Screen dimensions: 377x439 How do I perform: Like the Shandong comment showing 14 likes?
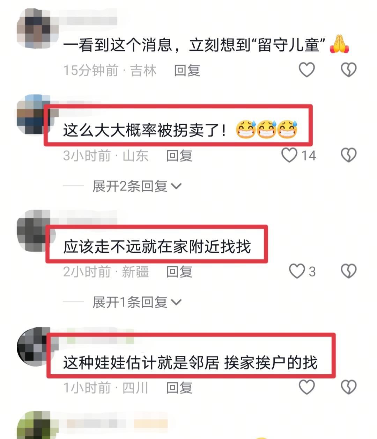289,155
